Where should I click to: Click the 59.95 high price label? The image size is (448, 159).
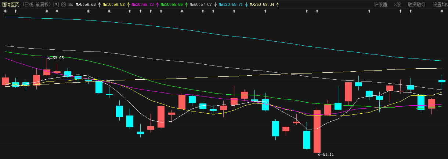click(58, 58)
